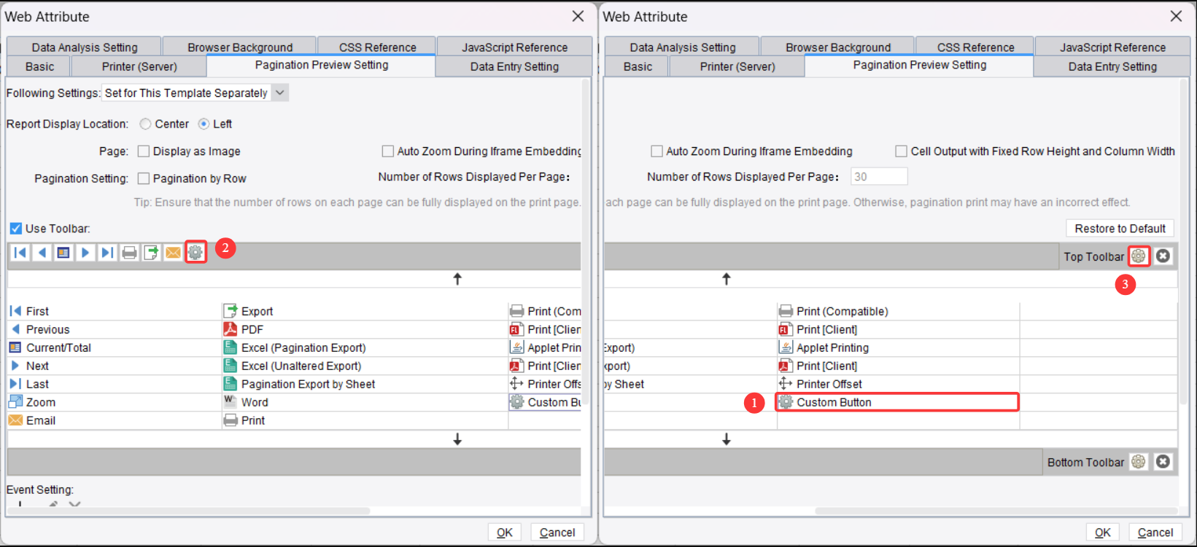Choose Excel (Pagination Export) from the list
Image resolution: width=1197 pixels, height=547 pixels.
[365, 347]
